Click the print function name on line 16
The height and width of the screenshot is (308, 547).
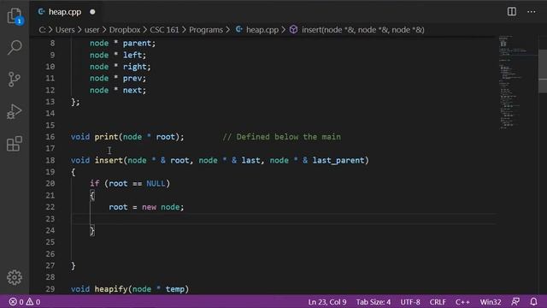pyautogui.click(x=106, y=137)
